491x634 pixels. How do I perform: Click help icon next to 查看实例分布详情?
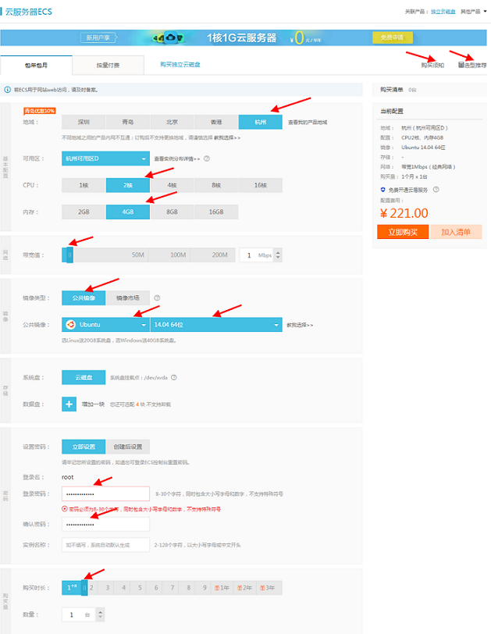(x=207, y=158)
